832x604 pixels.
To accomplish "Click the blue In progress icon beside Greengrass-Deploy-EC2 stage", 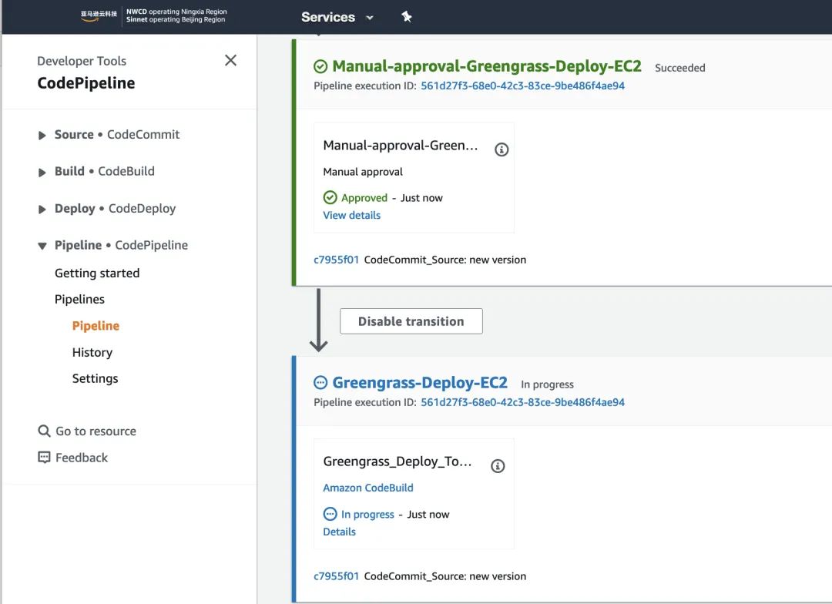I will (x=320, y=383).
